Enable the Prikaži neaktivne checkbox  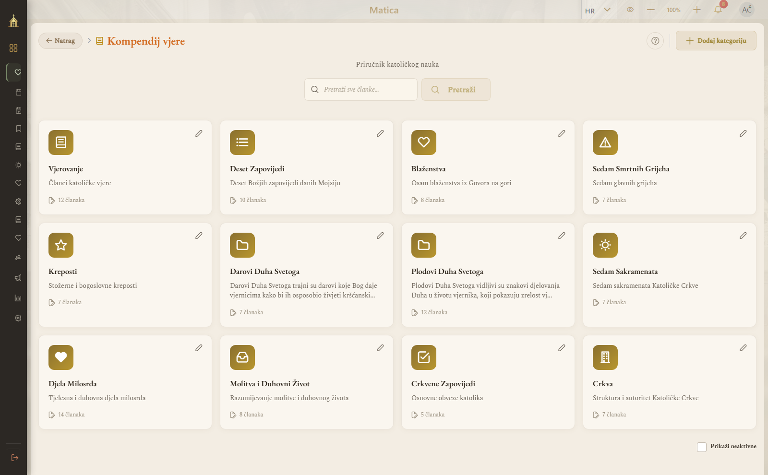(702, 447)
